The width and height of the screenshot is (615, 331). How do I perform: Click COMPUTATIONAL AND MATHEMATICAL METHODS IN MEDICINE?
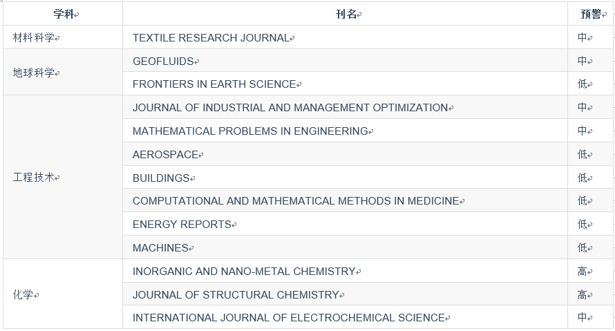click(x=296, y=201)
